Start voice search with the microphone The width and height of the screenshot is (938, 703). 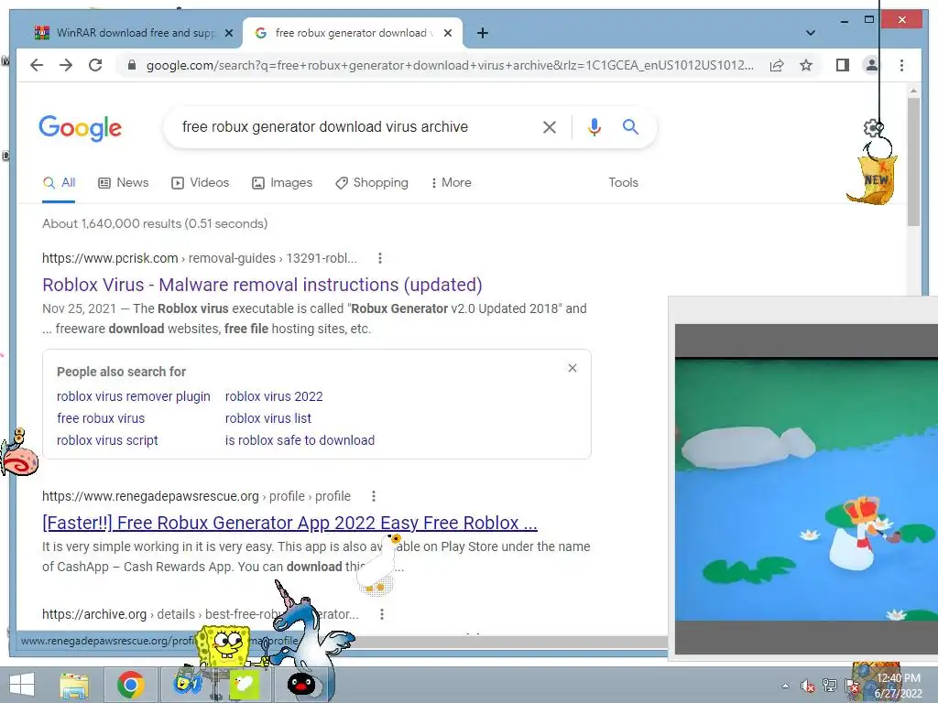point(594,126)
